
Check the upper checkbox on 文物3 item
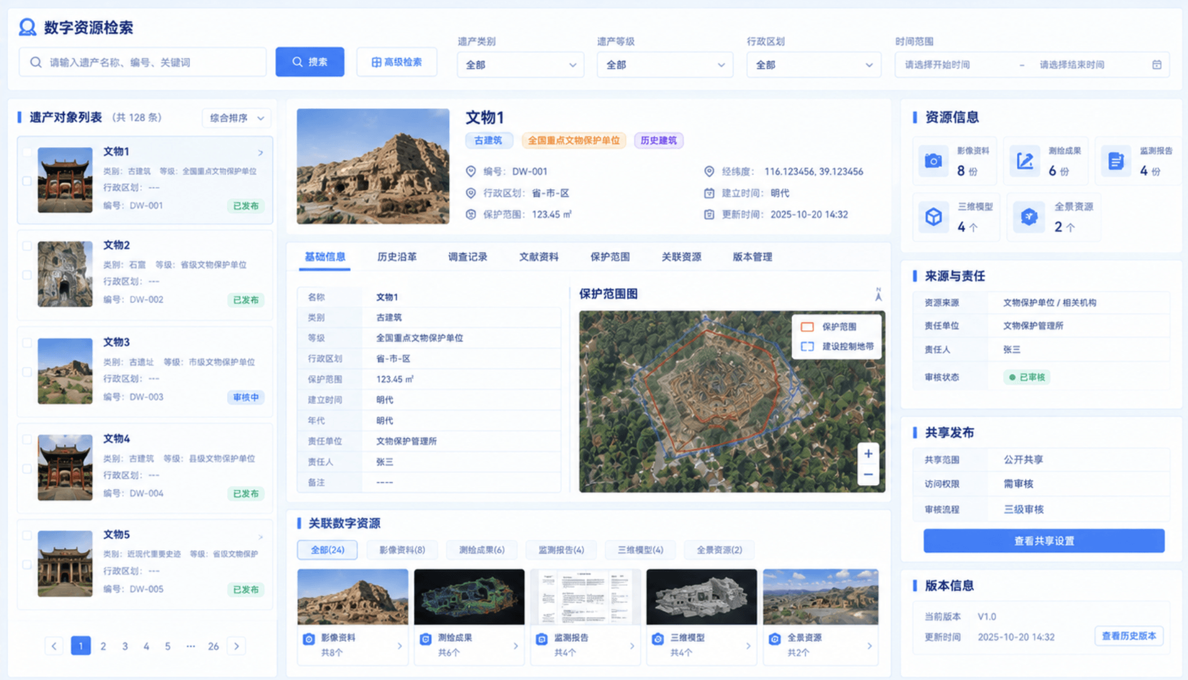click(27, 342)
